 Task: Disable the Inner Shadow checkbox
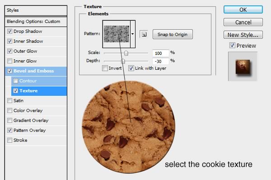point(9,41)
